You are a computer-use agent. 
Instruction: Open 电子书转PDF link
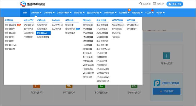[x=102, y=41]
